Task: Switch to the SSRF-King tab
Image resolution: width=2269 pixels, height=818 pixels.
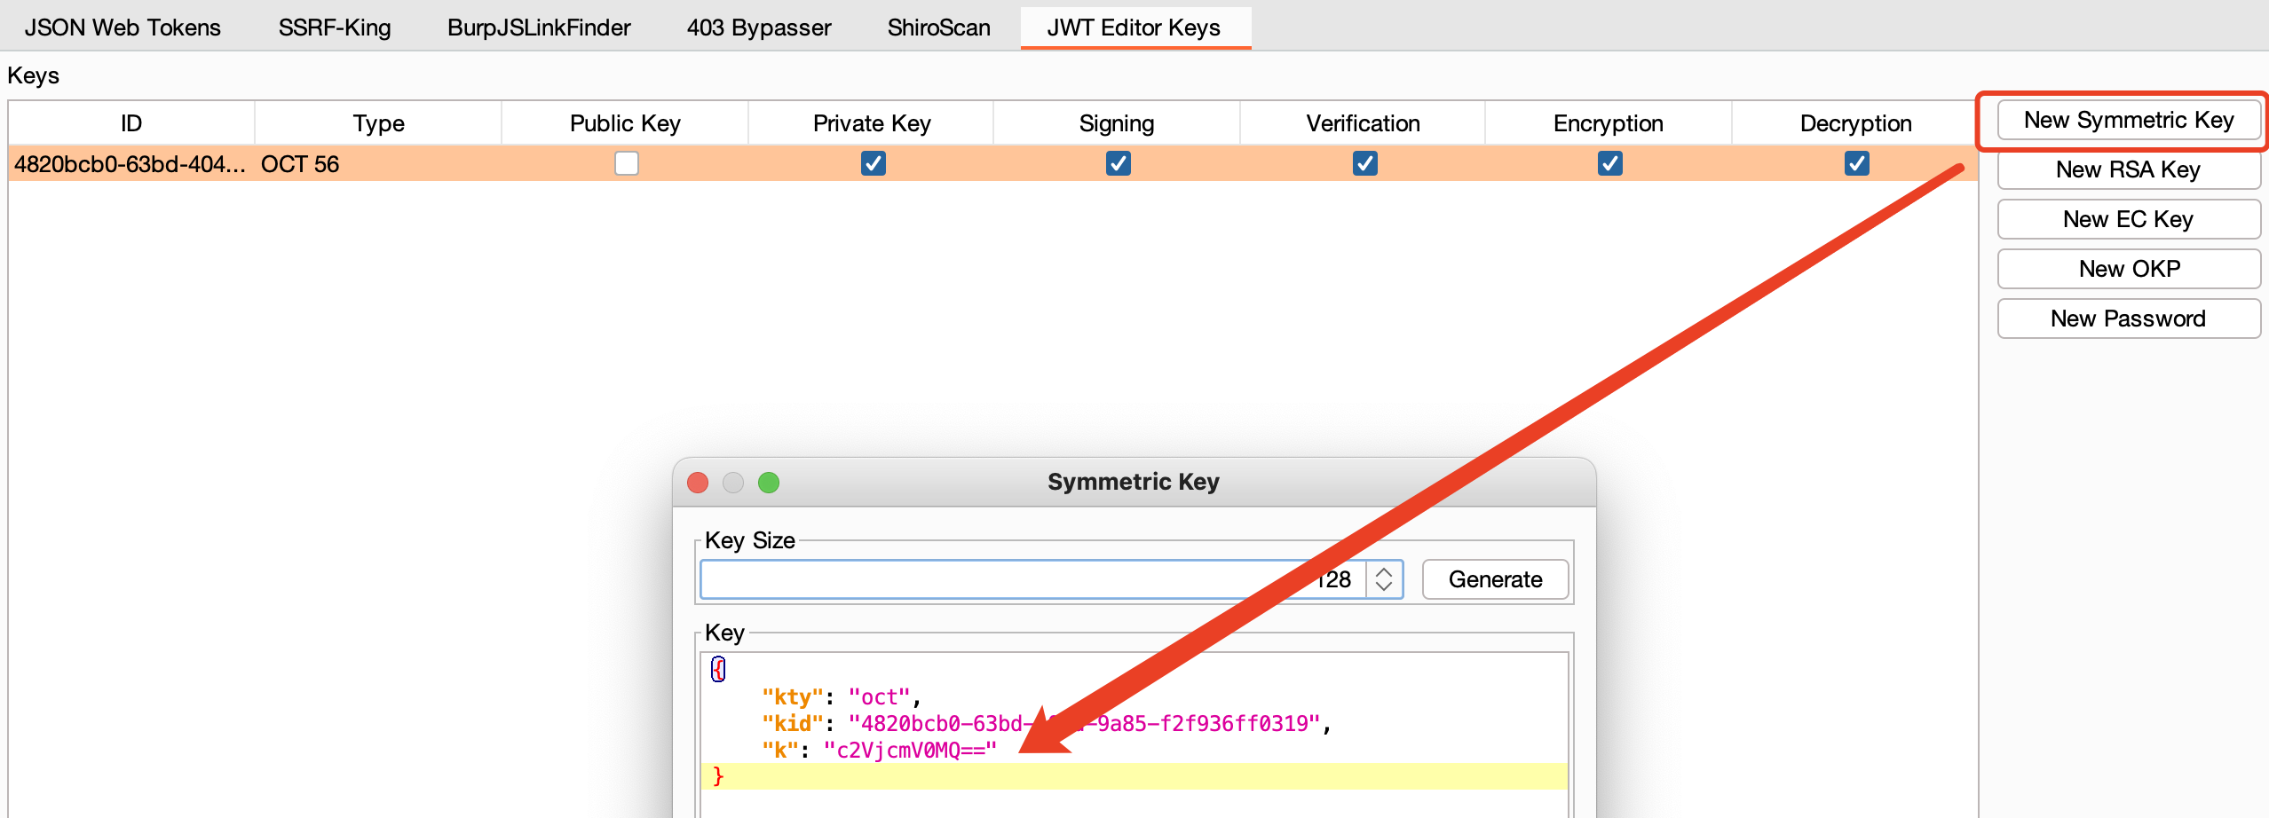Action: (335, 28)
